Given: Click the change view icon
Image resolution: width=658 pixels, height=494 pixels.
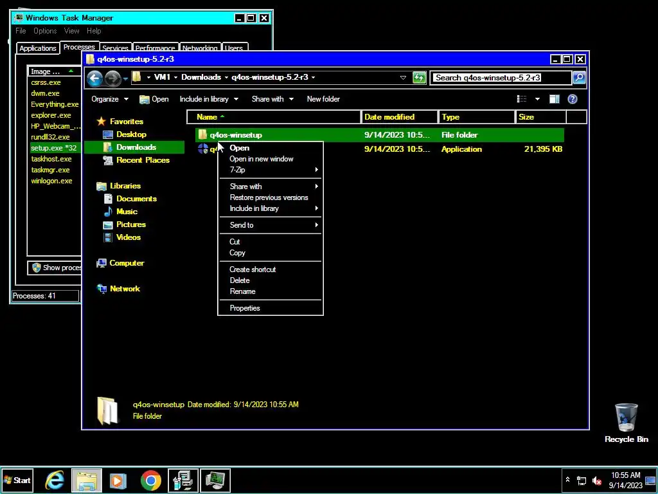Looking at the screenshot, I should tap(522, 99).
